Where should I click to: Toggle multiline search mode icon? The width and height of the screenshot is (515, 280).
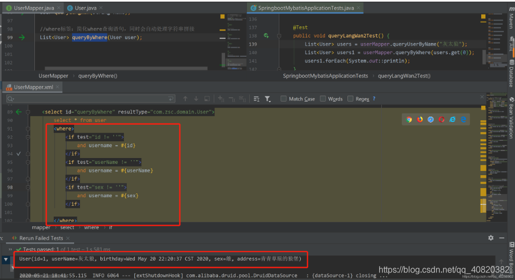tap(257, 99)
